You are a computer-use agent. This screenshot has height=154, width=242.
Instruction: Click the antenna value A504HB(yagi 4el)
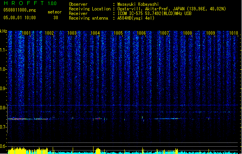coord(136,18)
